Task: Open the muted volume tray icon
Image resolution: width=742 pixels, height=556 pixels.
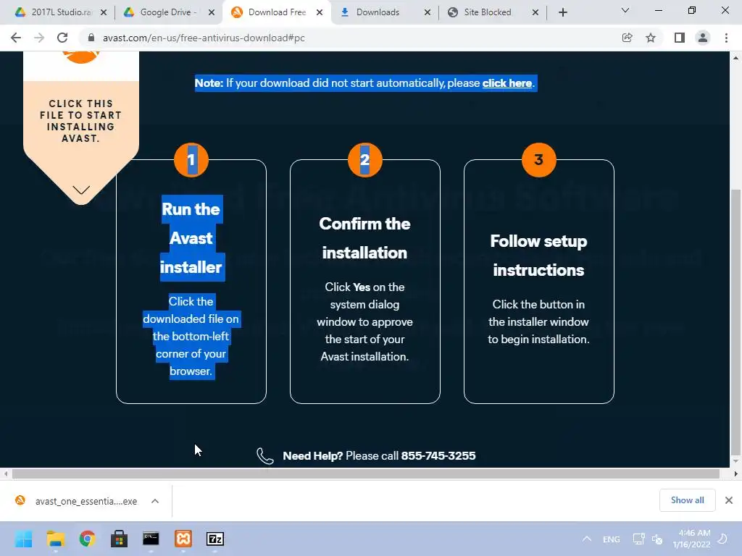Action: (656, 539)
